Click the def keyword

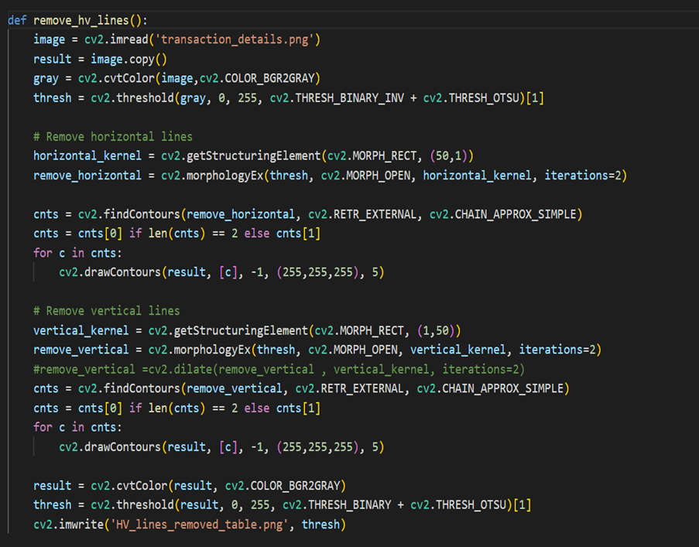(17, 20)
